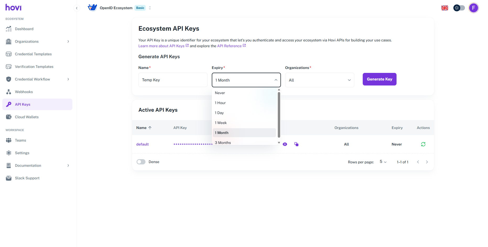This screenshot has height=247, width=488.
Task: Click the expiry dropdown list scrollbar
Action: click(x=279, y=115)
